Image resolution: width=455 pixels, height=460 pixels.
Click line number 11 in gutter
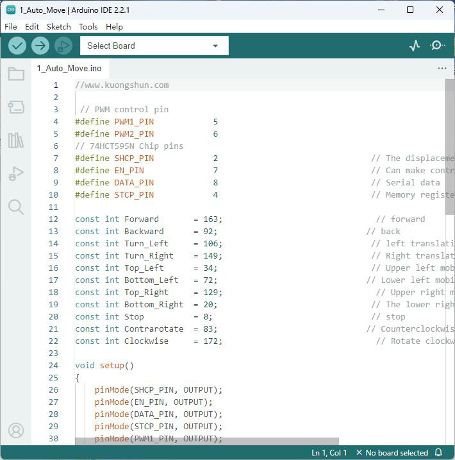[x=53, y=207]
